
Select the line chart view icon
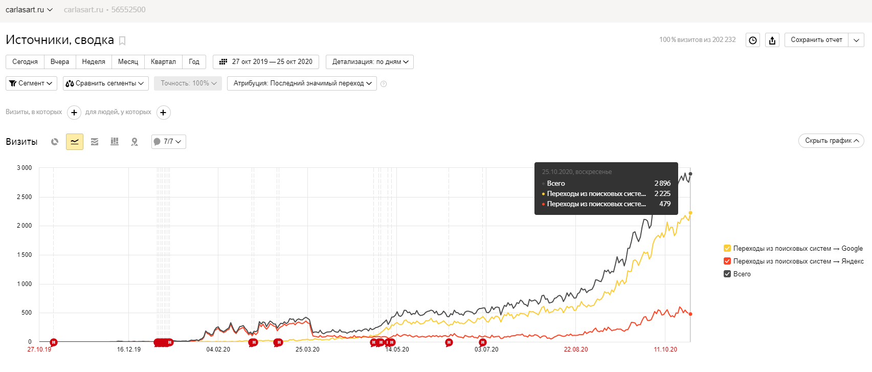coord(75,142)
